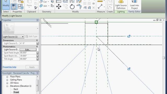Click the Clipboard panel label
This screenshot has width=167, height=94.
pos(31,11)
